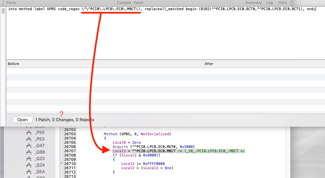The height and width of the screenshot is (178, 325).
Task: Click the _Q8B method icon in sidebar
Action: coord(29,152)
